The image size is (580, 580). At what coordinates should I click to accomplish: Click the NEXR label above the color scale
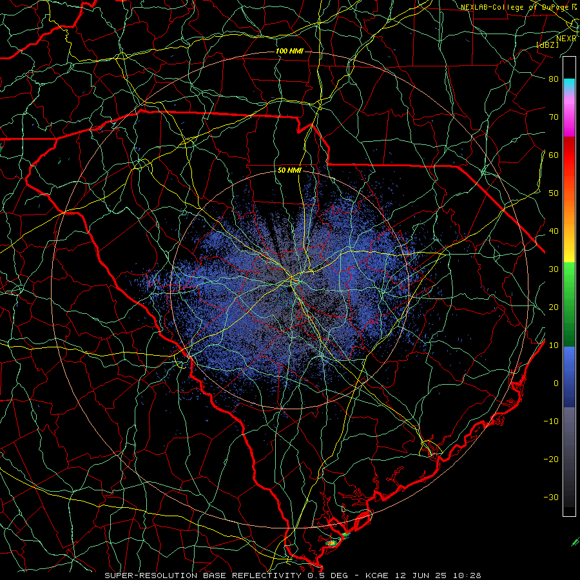(x=566, y=39)
